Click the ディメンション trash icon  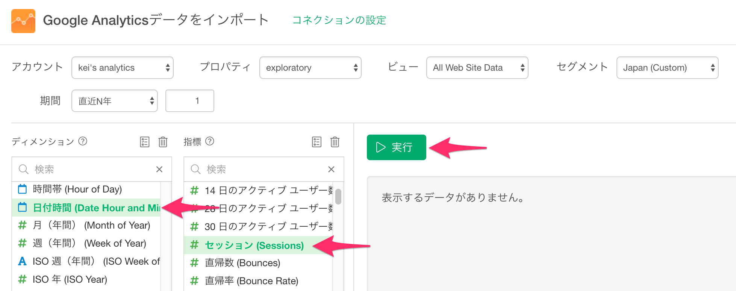tap(163, 142)
